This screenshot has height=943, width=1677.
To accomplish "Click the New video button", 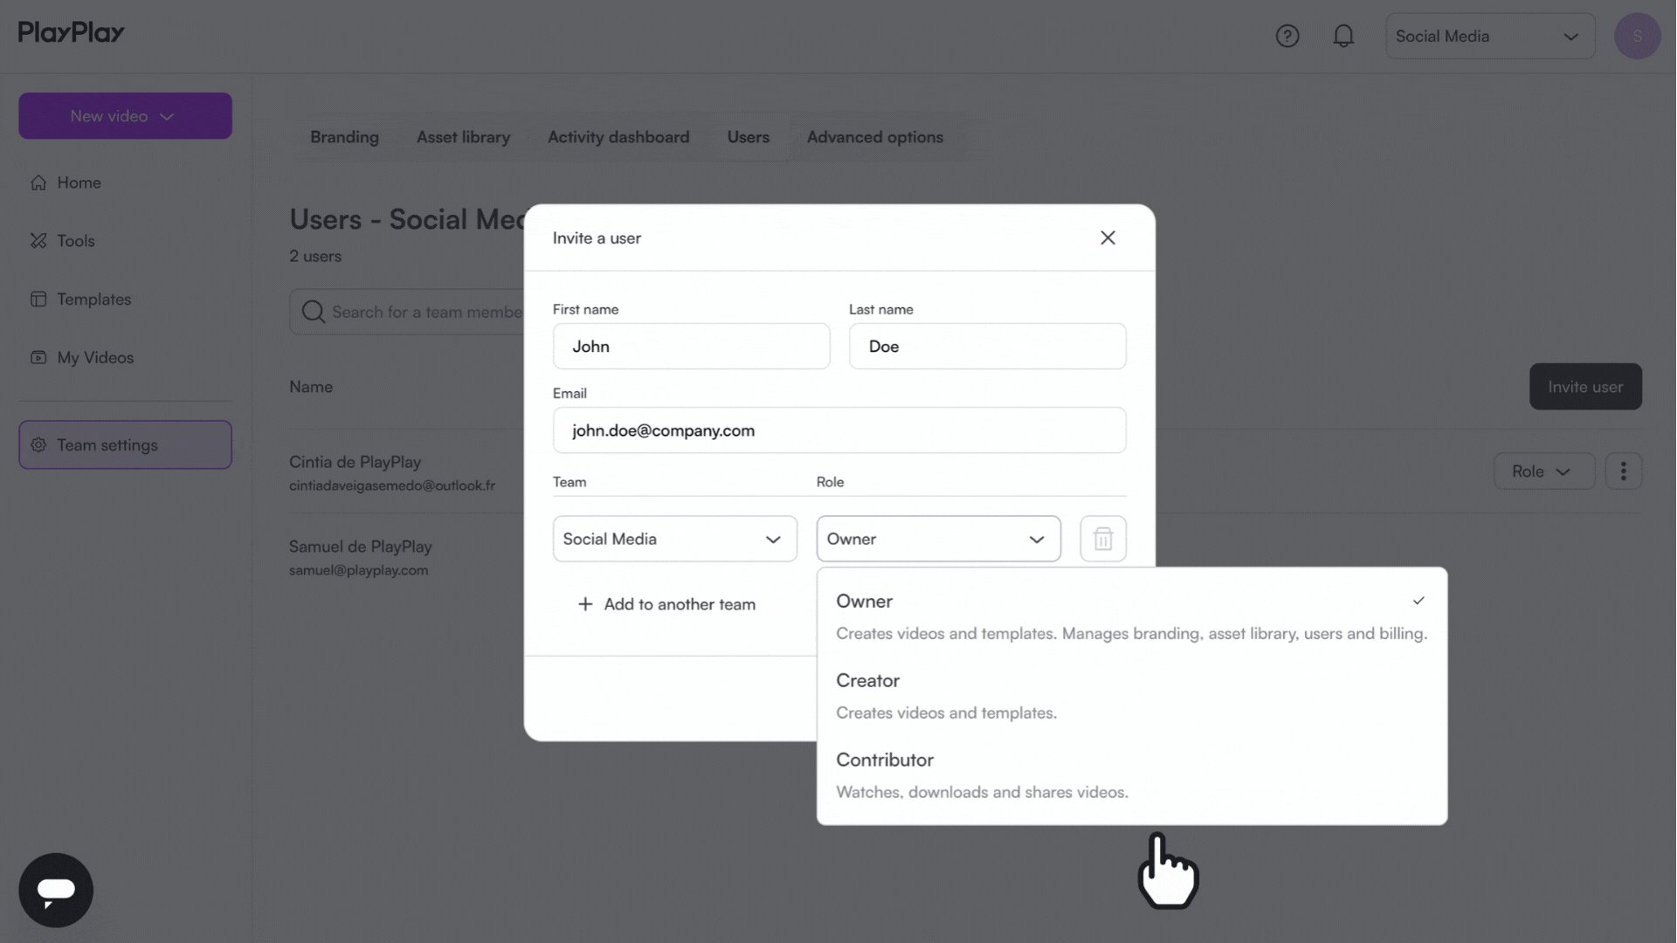I will pyautogui.click(x=125, y=116).
